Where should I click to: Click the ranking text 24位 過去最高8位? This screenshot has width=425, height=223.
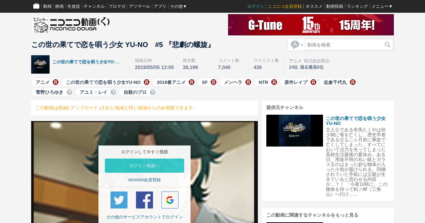click(x=306, y=67)
